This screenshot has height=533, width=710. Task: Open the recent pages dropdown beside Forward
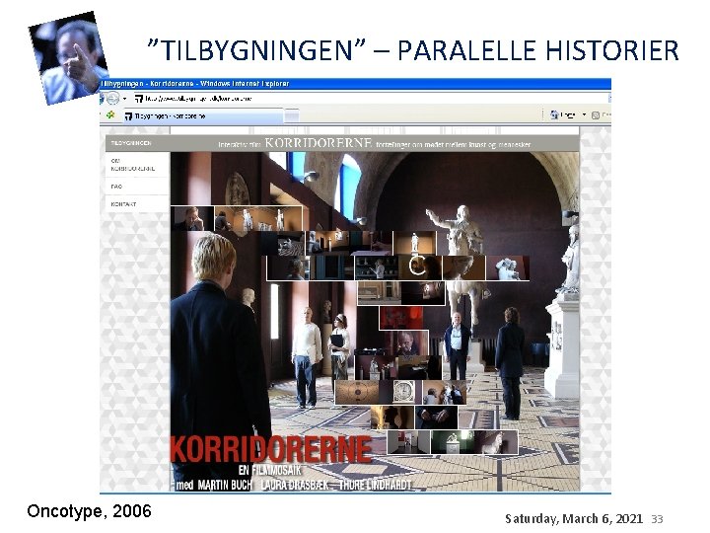[x=125, y=99]
